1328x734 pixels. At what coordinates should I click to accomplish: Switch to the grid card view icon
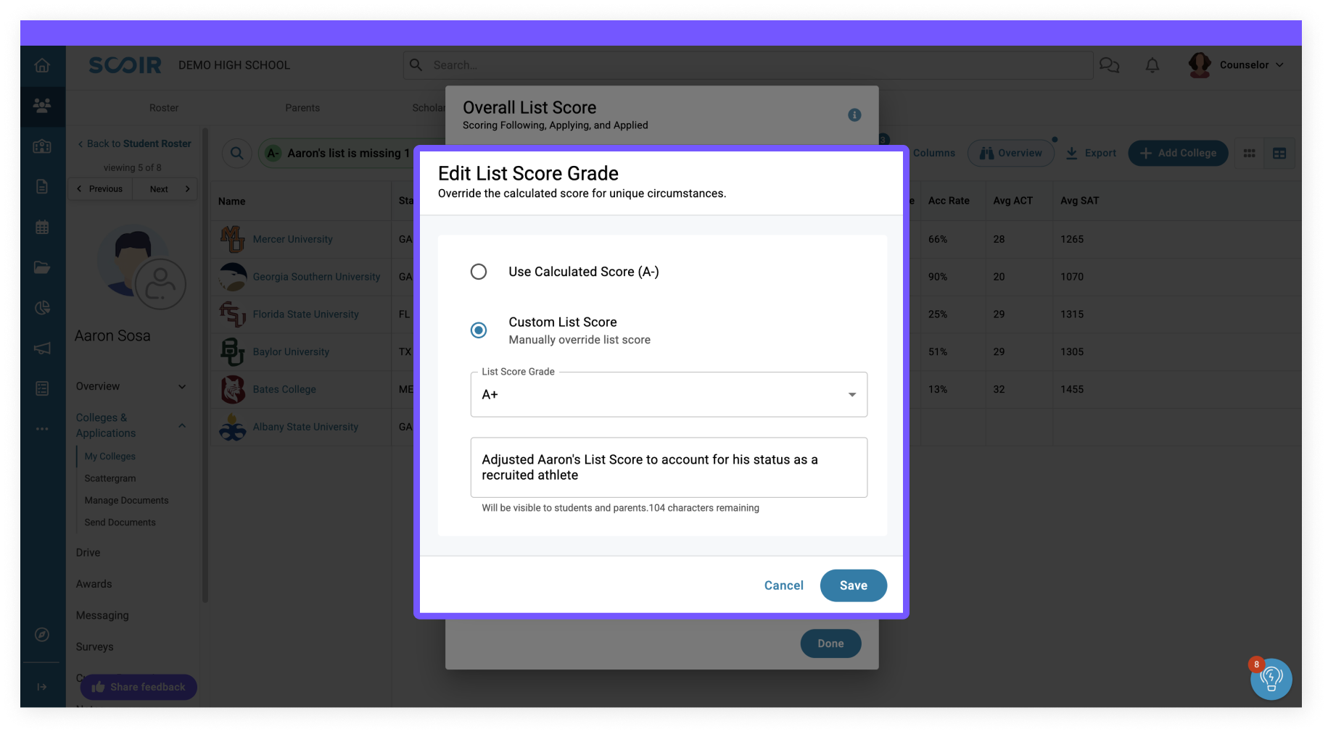click(x=1249, y=154)
